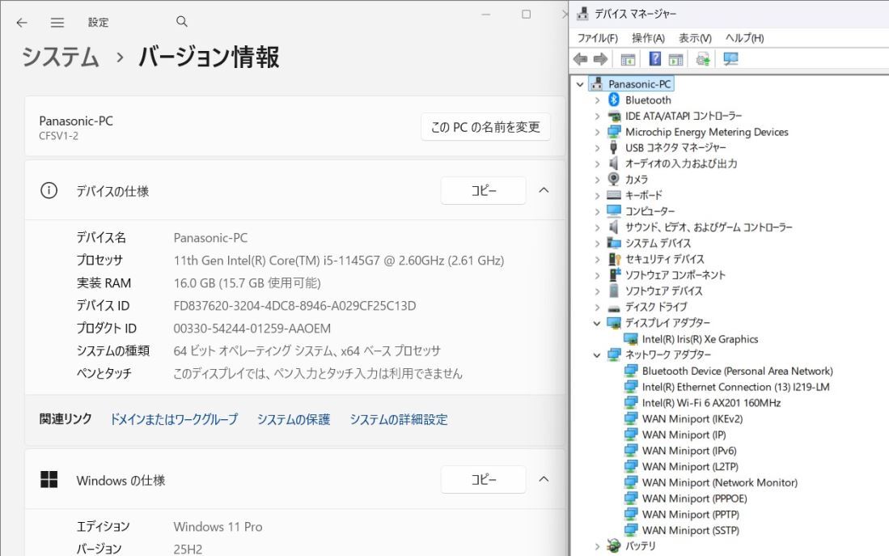
Task: Click the Show/Hide Action Pane toolbar icon
Action: 675,58
